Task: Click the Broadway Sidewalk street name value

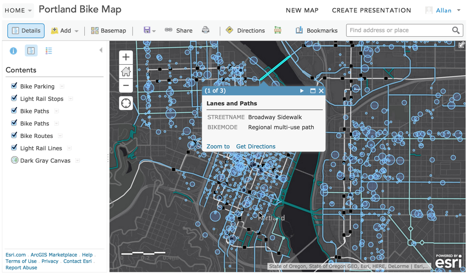Action: (275, 117)
